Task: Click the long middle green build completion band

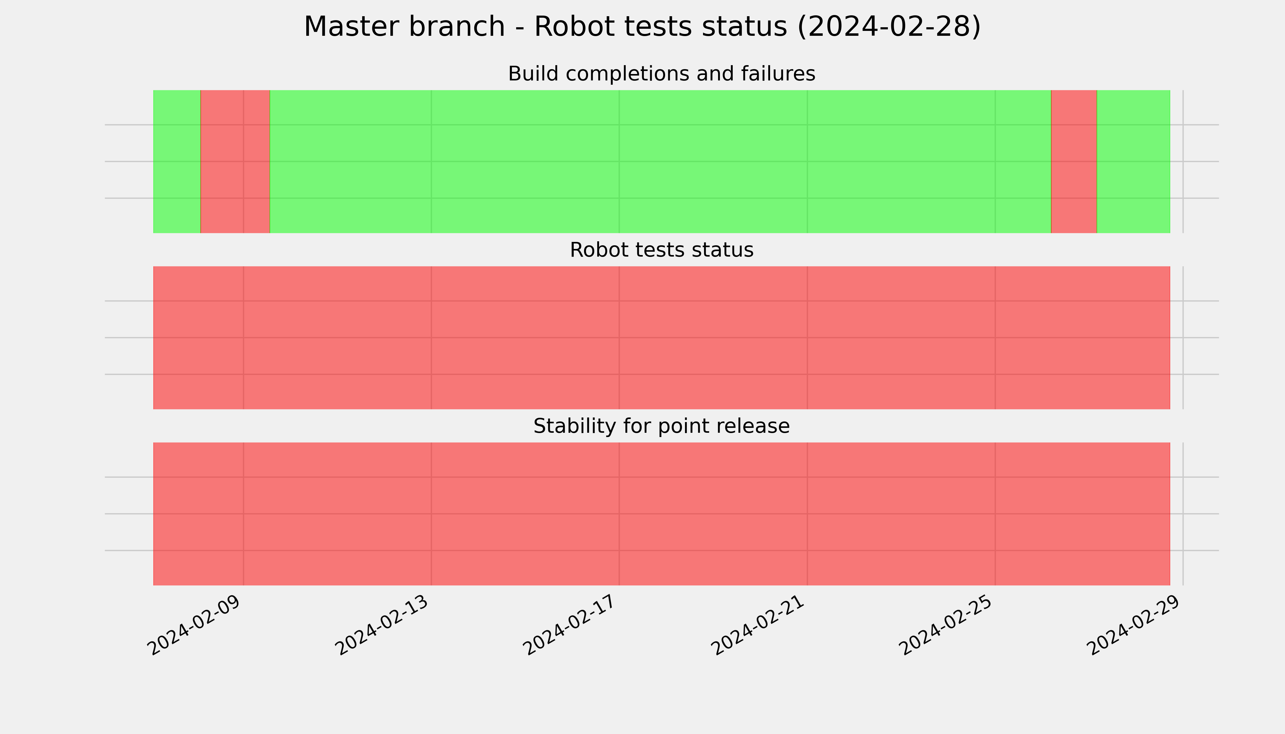Action: coord(660,161)
